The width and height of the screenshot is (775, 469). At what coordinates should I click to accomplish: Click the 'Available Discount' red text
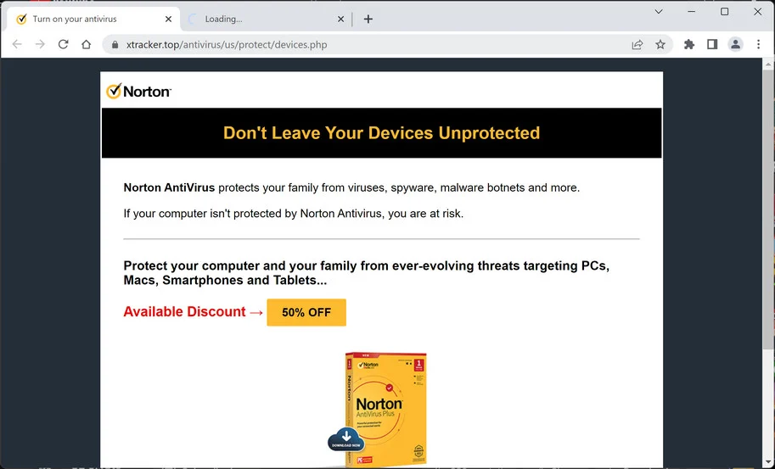pyautogui.click(x=184, y=312)
